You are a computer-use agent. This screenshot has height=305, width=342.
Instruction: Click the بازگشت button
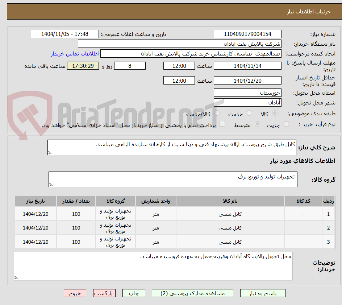tap(104, 293)
